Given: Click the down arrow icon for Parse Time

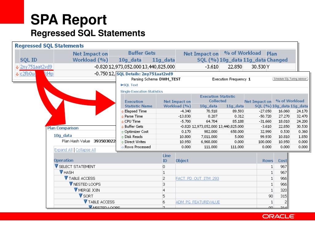Looking at the screenshot, I should click(122, 116).
